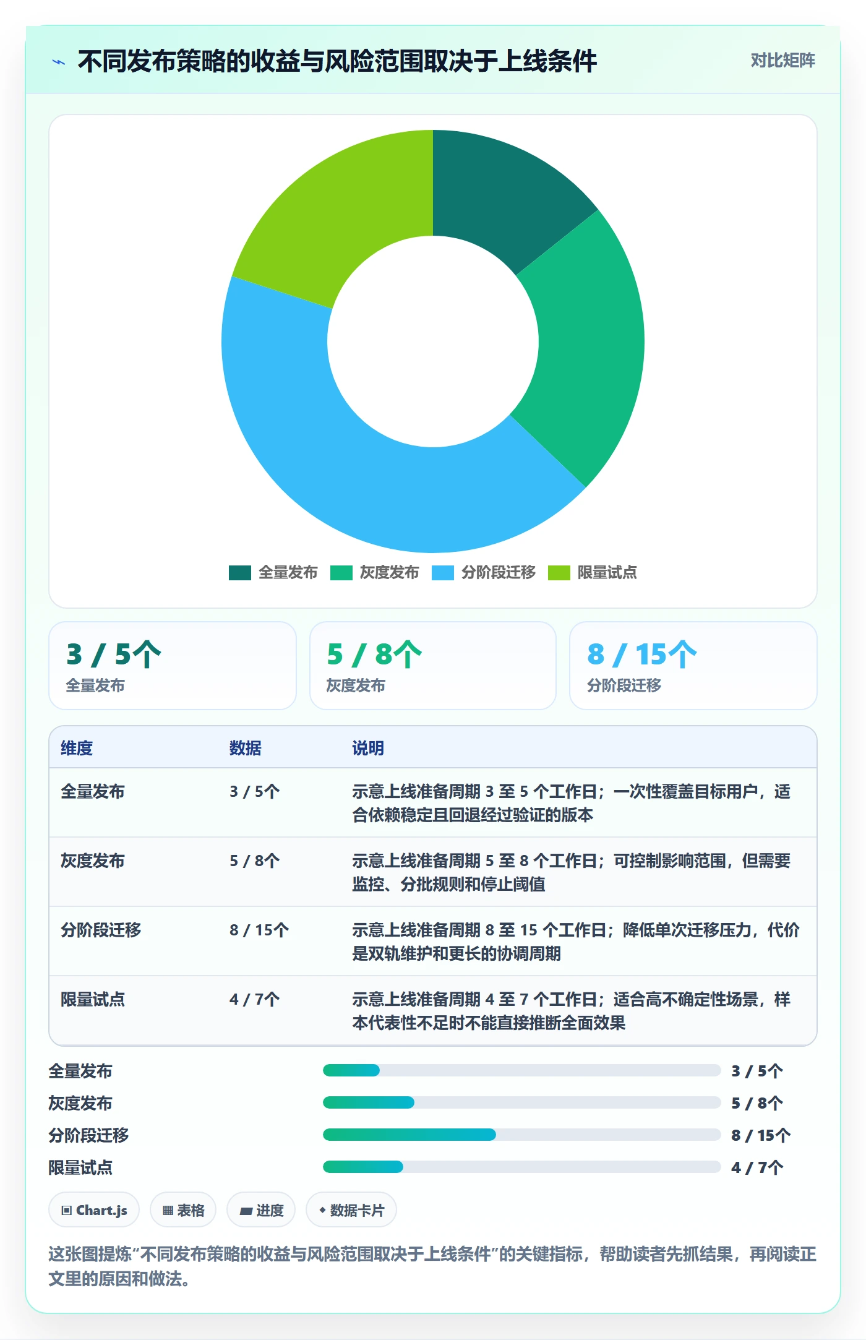This screenshot has width=866, height=1340.
Task: Click the lightning icon beside the title
Action: [59, 62]
